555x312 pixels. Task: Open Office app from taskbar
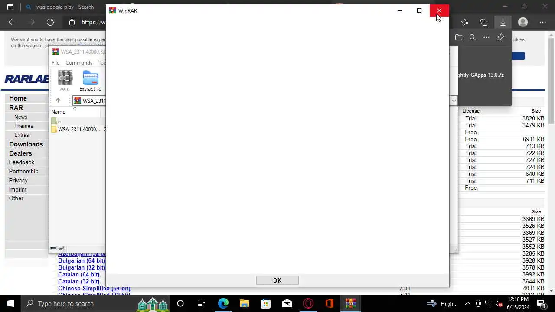[329, 303]
